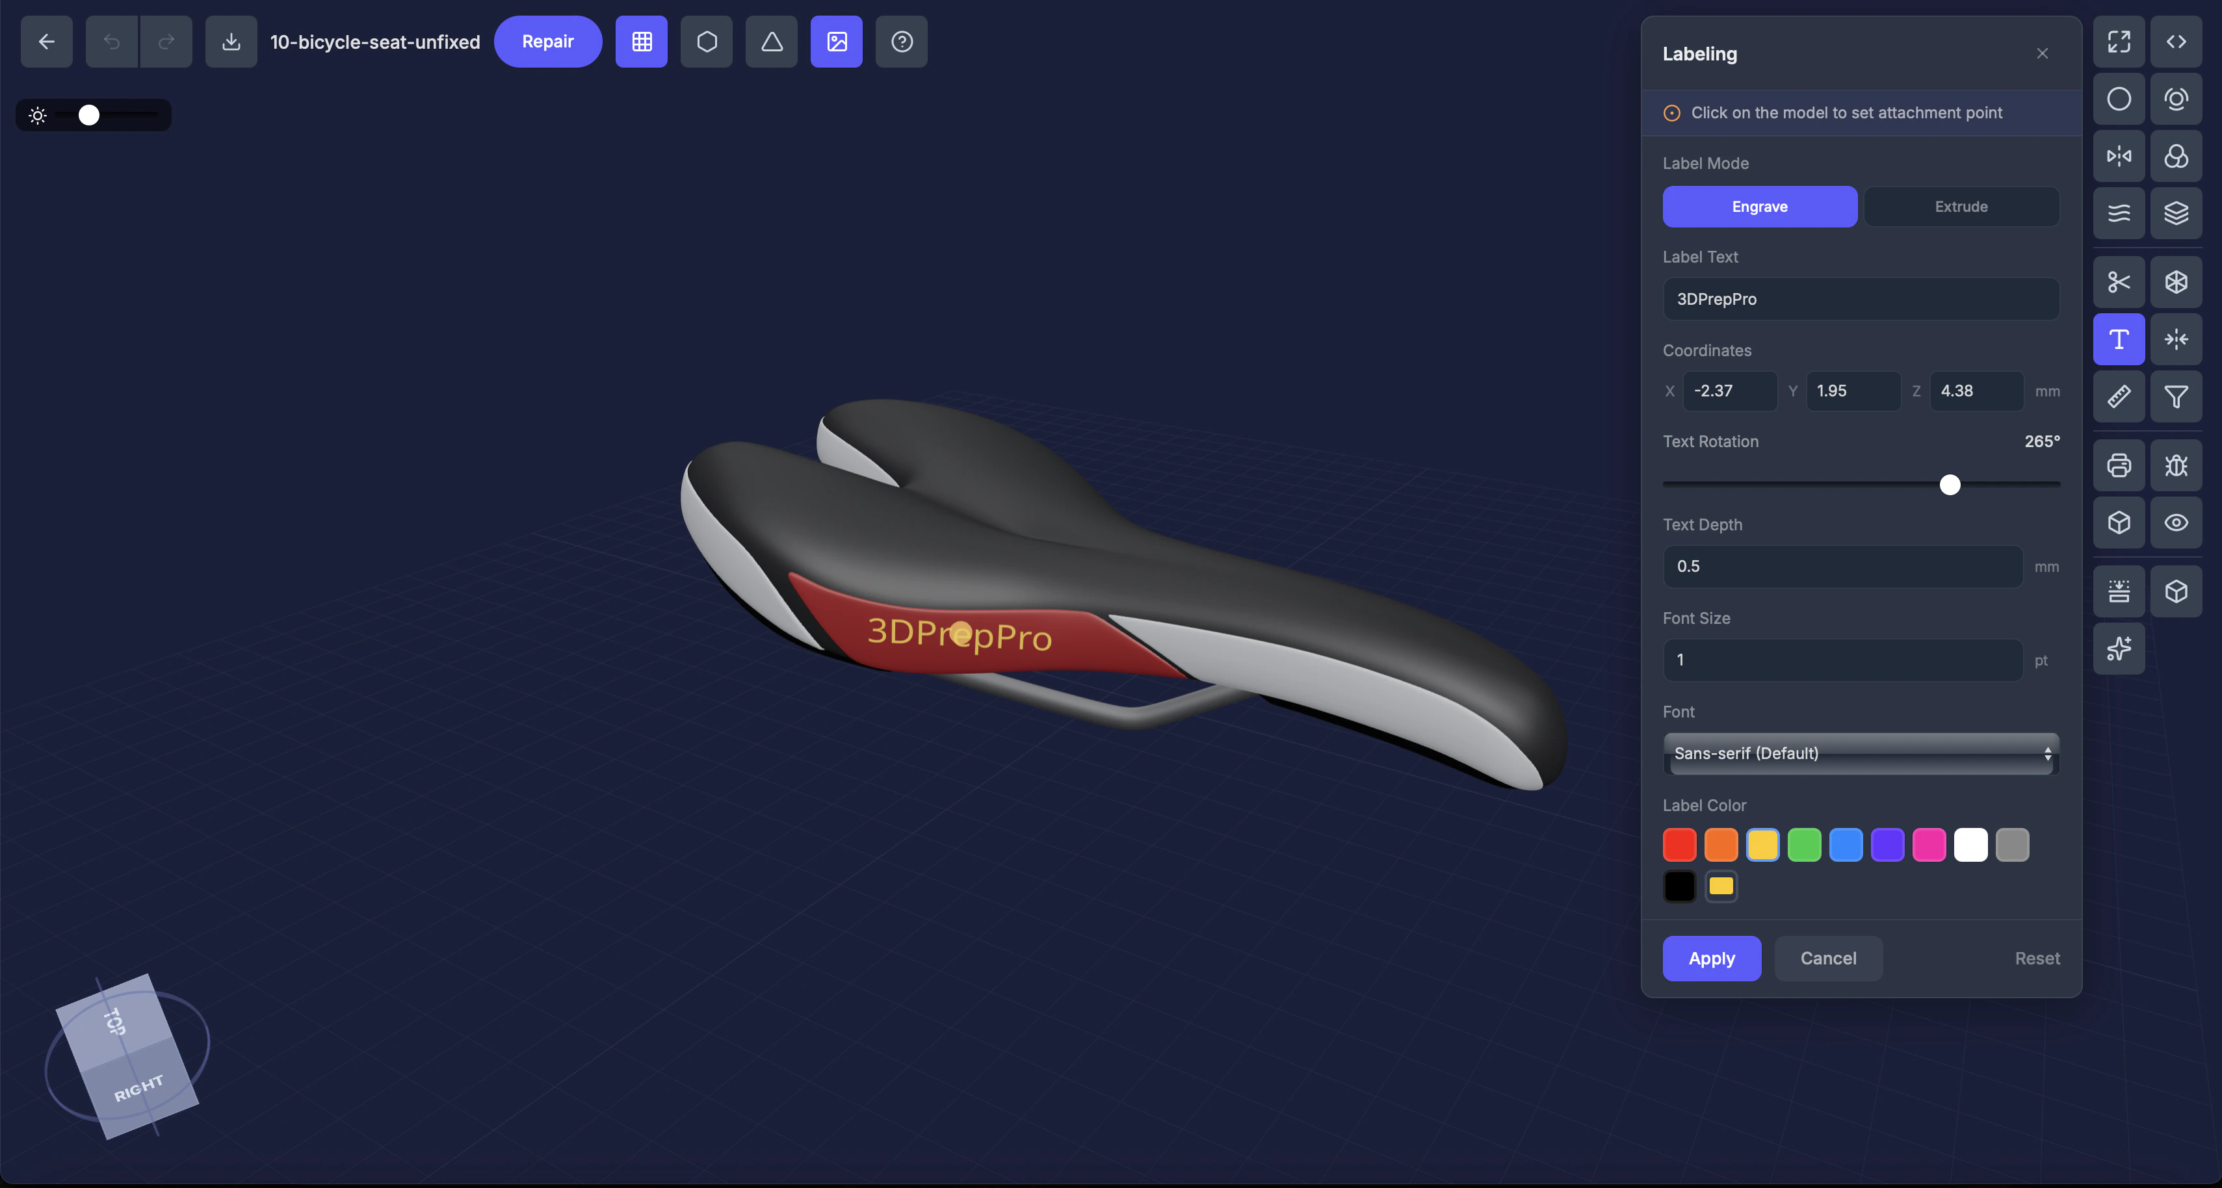Open the print preparation icon

tap(2119, 465)
